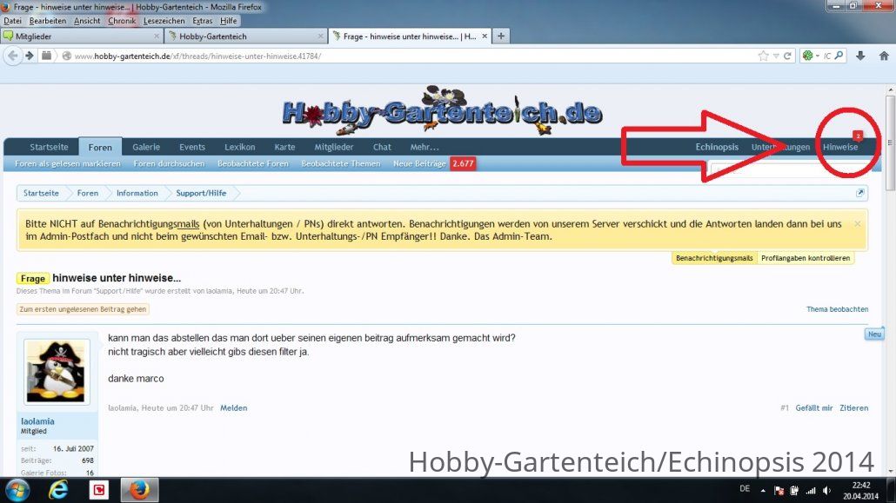Screen dimensions: 896x503
Task: Expand the Mehr… navigation menu
Action: [425, 147]
